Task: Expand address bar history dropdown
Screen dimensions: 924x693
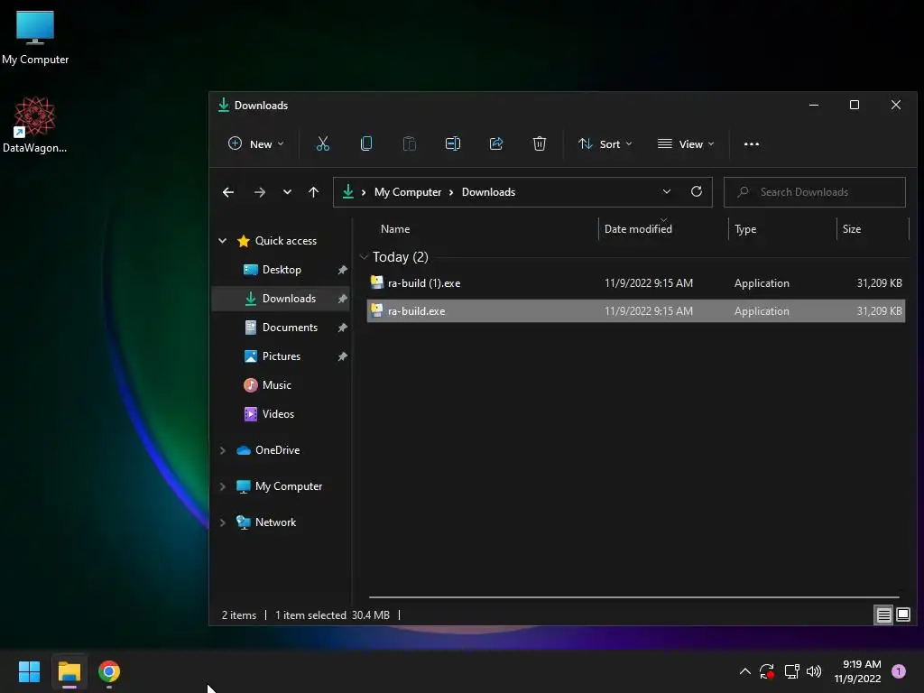Action: point(667,191)
